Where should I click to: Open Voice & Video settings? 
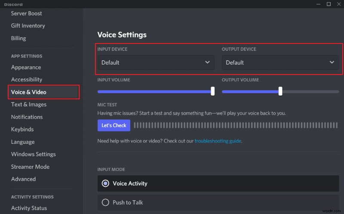pos(29,92)
